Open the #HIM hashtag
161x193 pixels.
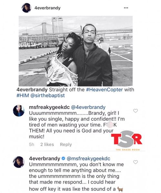(x=23, y=95)
